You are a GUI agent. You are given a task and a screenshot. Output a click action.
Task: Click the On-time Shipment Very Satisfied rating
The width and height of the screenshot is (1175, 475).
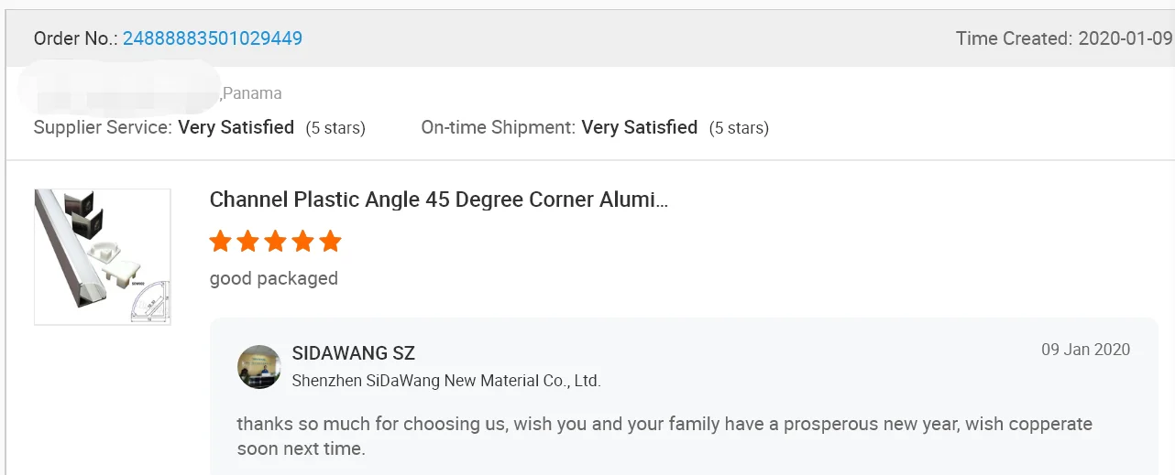pos(639,127)
